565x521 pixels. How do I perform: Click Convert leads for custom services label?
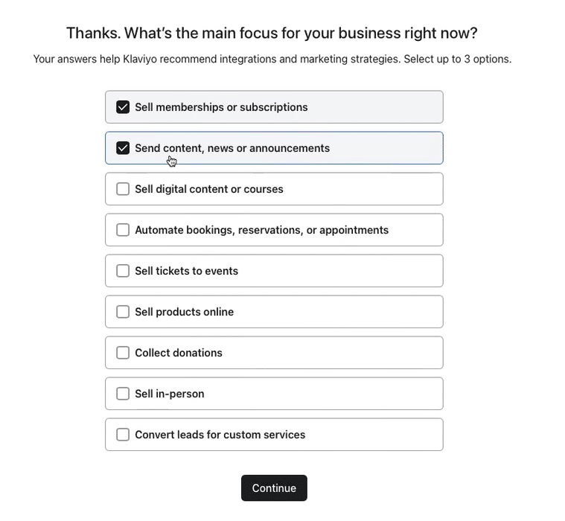pyautogui.click(x=220, y=435)
